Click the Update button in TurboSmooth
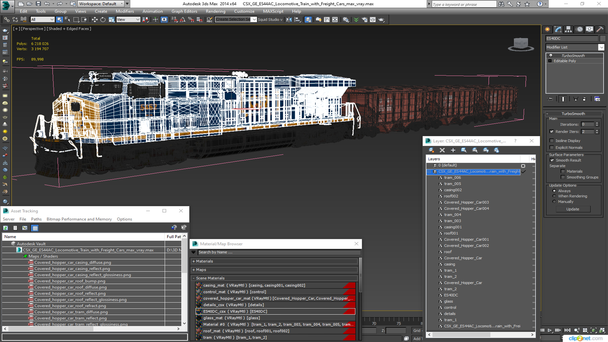608x342 pixels. coord(573,209)
